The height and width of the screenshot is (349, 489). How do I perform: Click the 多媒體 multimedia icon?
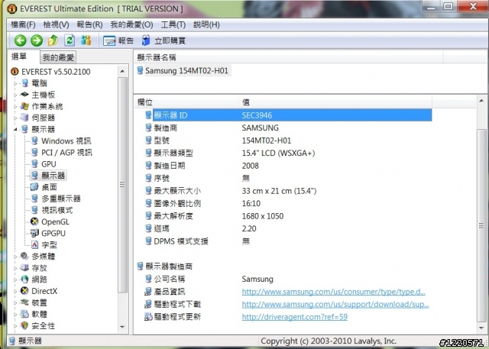(24, 256)
